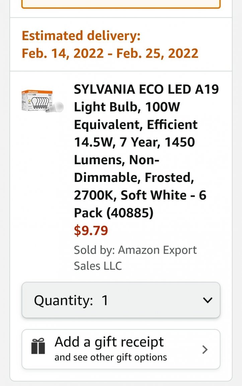See other gift options
The height and width of the screenshot is (386, 242).
(x=111, y=357)
